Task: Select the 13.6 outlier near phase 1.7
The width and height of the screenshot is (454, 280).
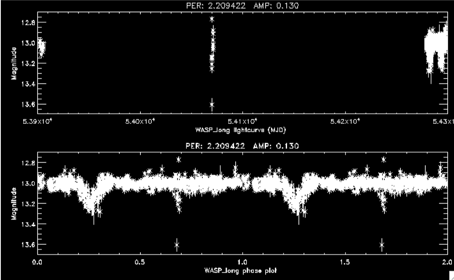Action: click(382, 245)
